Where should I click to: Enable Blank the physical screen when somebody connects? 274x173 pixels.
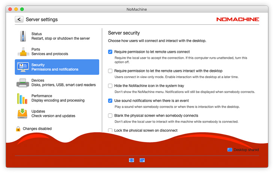pos(110,116)
